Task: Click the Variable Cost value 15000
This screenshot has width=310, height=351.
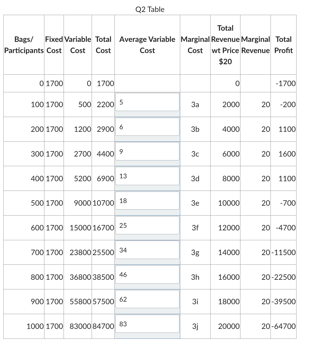Action: (80, 228)
